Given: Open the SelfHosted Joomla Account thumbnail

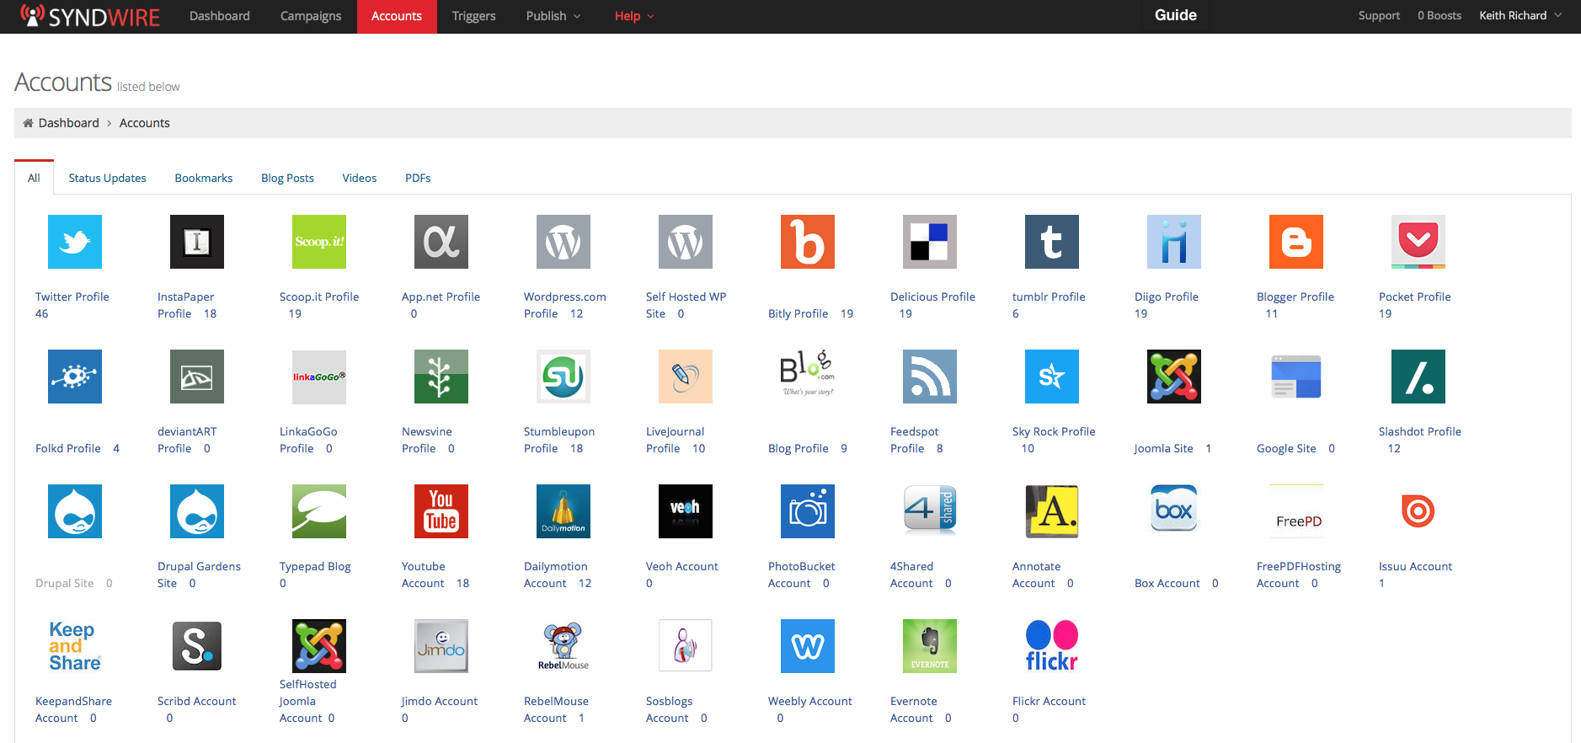Looking at the screenshot, I should point(319,646).
